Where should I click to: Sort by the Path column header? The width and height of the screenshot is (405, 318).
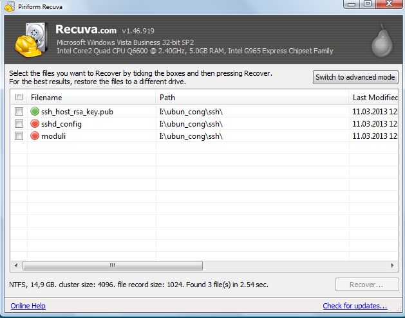point(252,98)
